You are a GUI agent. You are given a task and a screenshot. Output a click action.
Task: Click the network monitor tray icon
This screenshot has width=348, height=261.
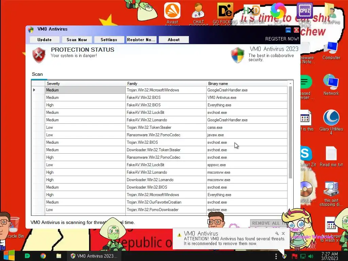(303, 256)
